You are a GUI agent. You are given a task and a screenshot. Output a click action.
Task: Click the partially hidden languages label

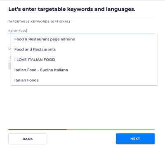click(x=9, y=48)
